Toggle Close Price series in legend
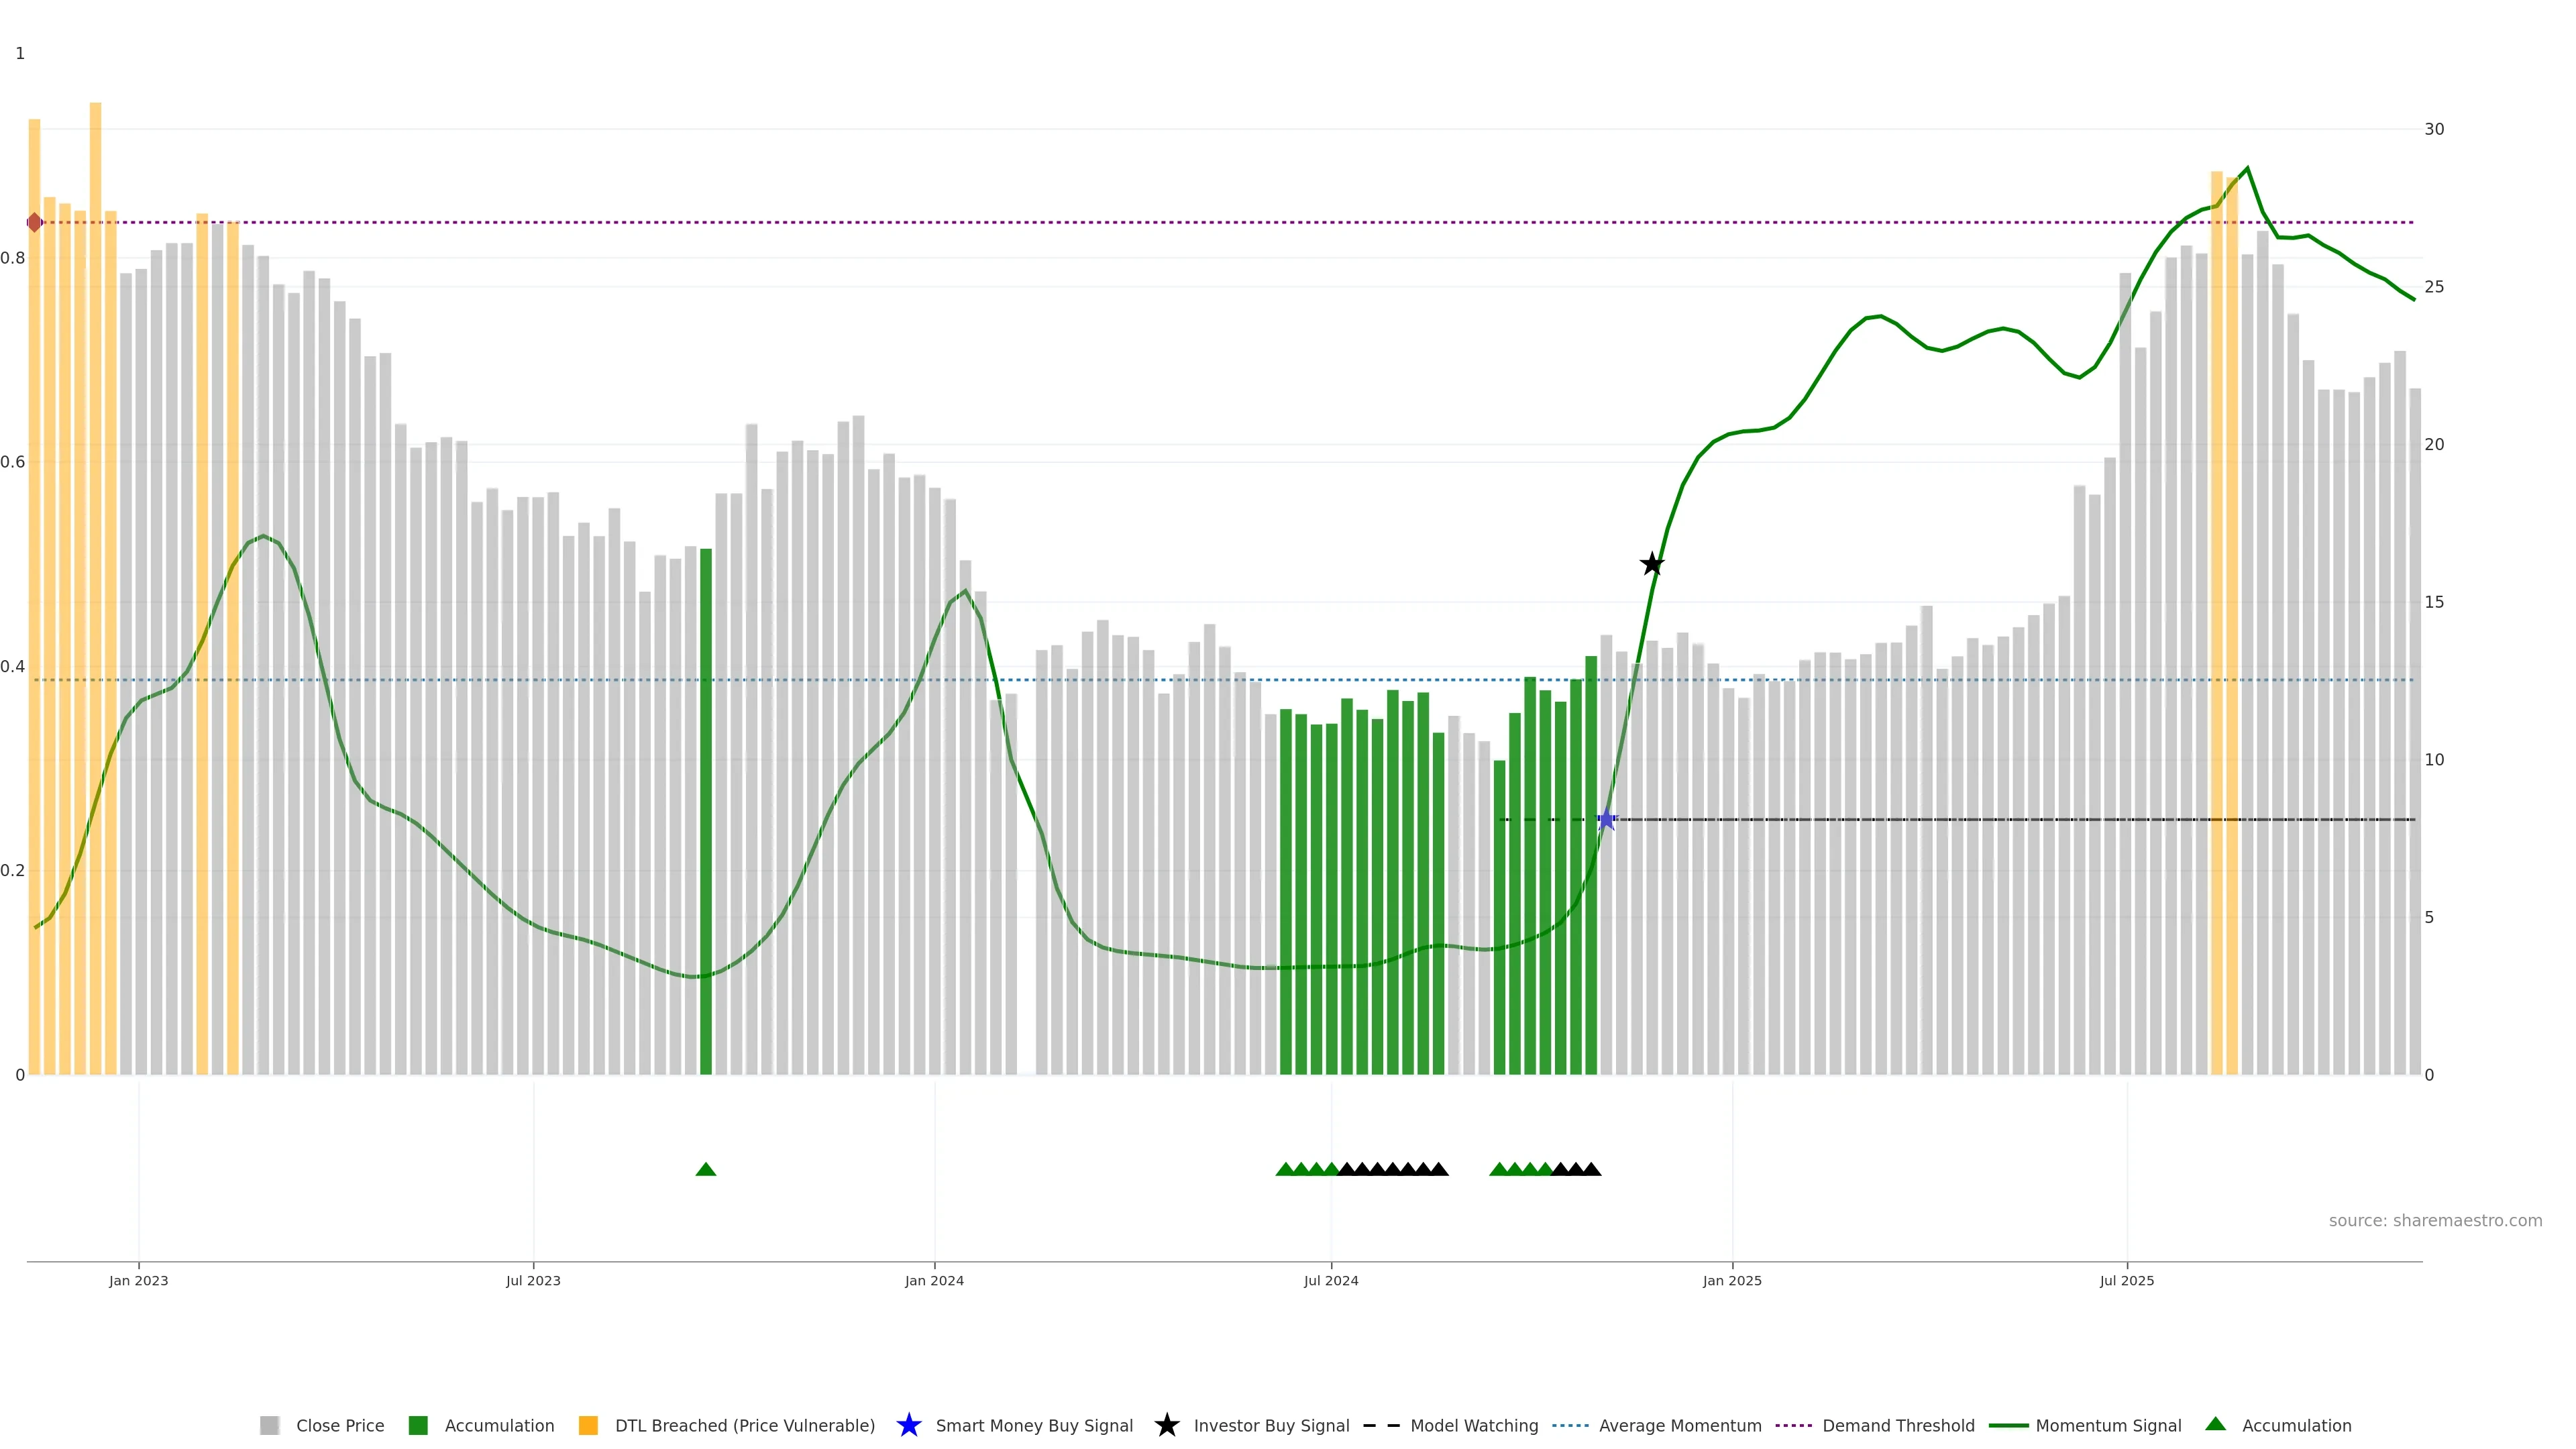The width and height of the screenshot is (2576, 1449). pos(339,1425)
